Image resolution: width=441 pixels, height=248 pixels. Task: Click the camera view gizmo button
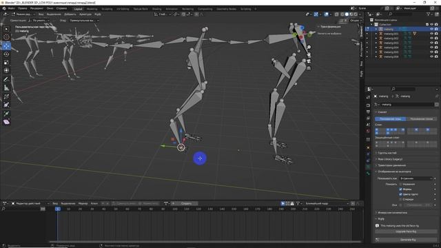(309, 61)
